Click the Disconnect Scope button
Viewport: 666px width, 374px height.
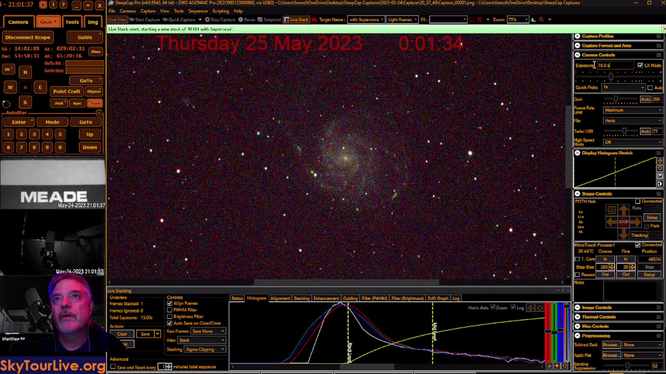click(x=28, y=37)
